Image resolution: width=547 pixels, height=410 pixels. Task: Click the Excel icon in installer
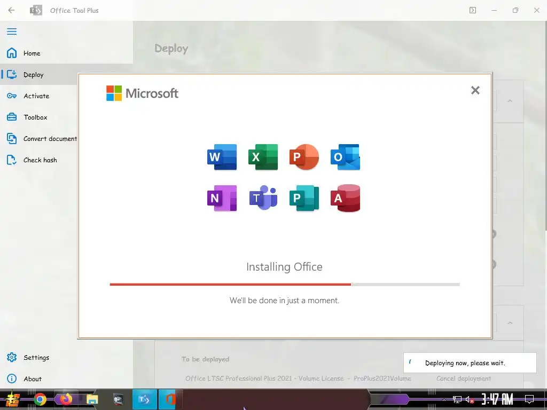point(263,157)
